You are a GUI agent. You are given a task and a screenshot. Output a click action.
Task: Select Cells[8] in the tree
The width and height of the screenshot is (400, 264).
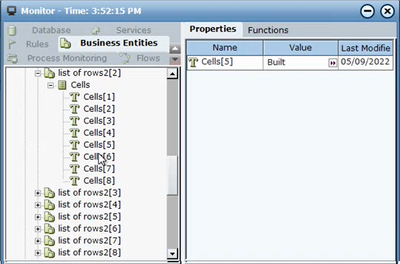click(99, 180)
